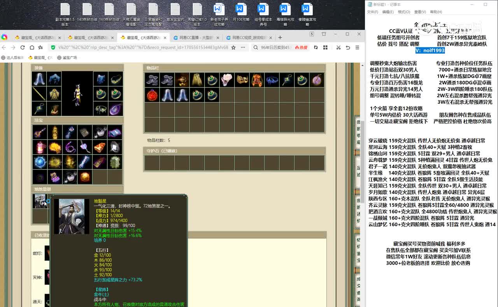The image size is (498, 307).
Task: Open the browser extensions grid icon
Action: tap(325, 47)
